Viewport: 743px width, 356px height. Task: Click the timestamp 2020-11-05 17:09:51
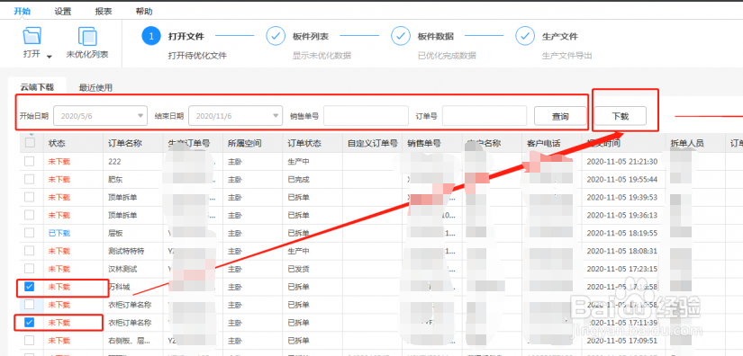click(621, 341)
